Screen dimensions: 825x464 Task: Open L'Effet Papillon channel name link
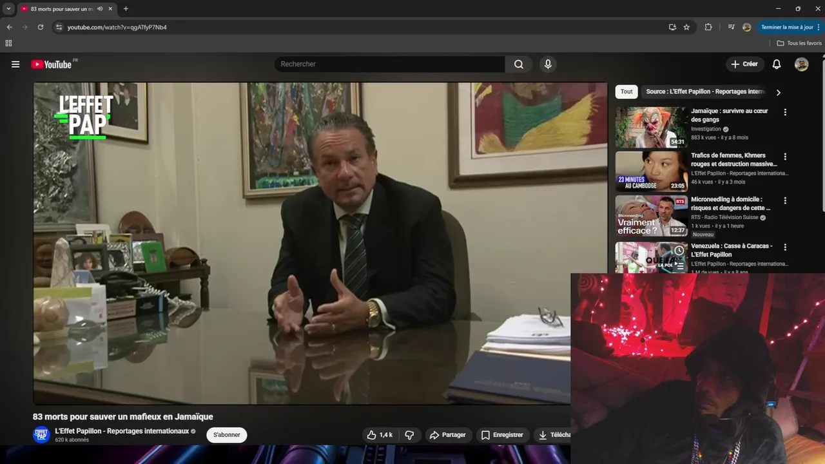tap(122, 431)
